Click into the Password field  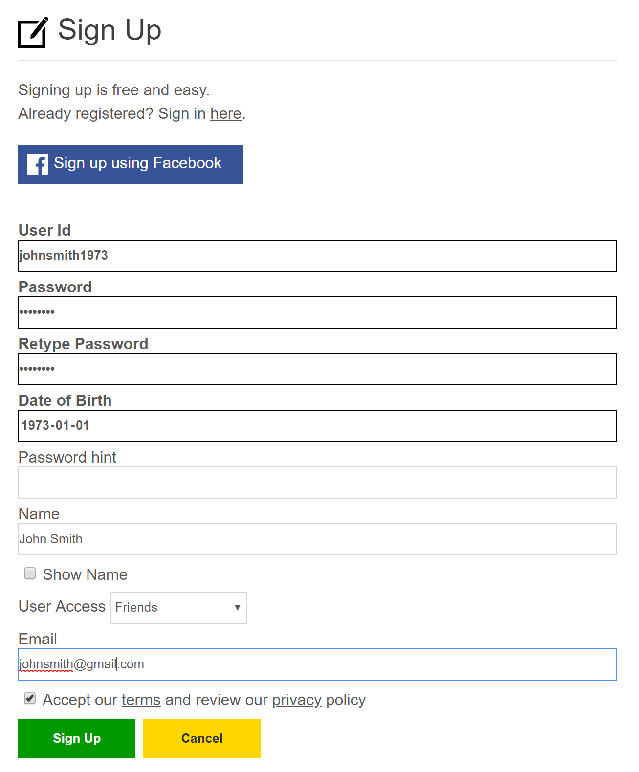click(x=317, y=312)
